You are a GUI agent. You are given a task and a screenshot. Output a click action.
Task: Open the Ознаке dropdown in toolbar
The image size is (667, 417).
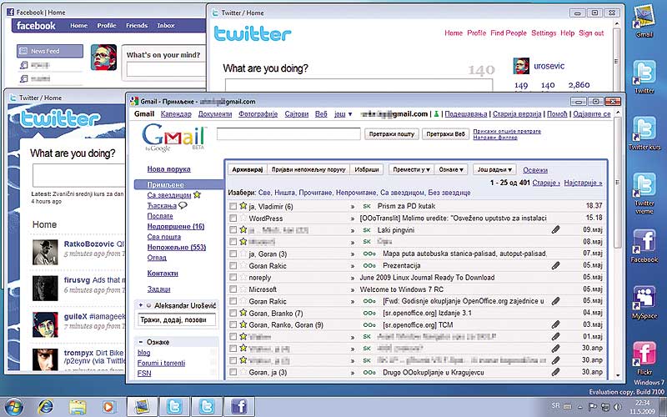pyautogui.click(x=450, y=169)
